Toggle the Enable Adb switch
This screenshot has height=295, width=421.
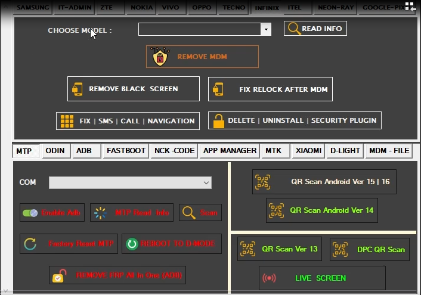[30, 213]
